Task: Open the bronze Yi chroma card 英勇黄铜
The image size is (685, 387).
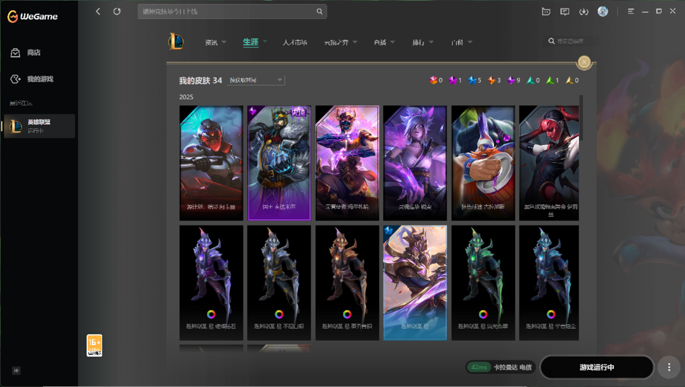Action: pos(347,282)
